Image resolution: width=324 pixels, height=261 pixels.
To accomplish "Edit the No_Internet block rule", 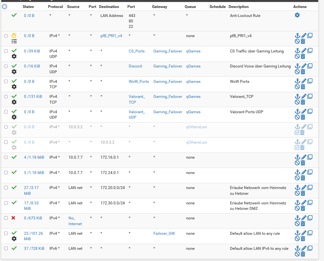I will [x=304, y=218].
